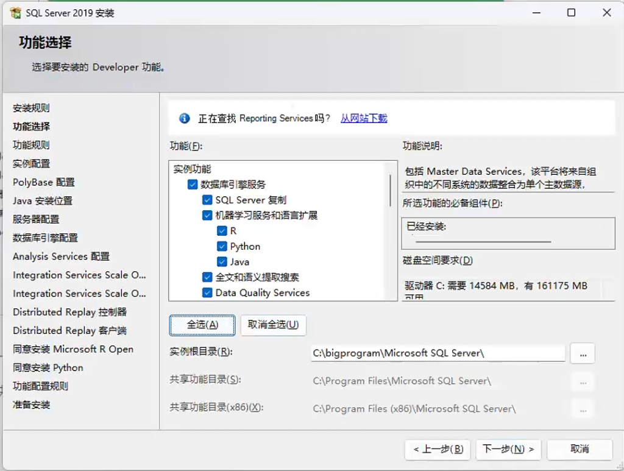Select Analysis Services 配置 step

61,256
